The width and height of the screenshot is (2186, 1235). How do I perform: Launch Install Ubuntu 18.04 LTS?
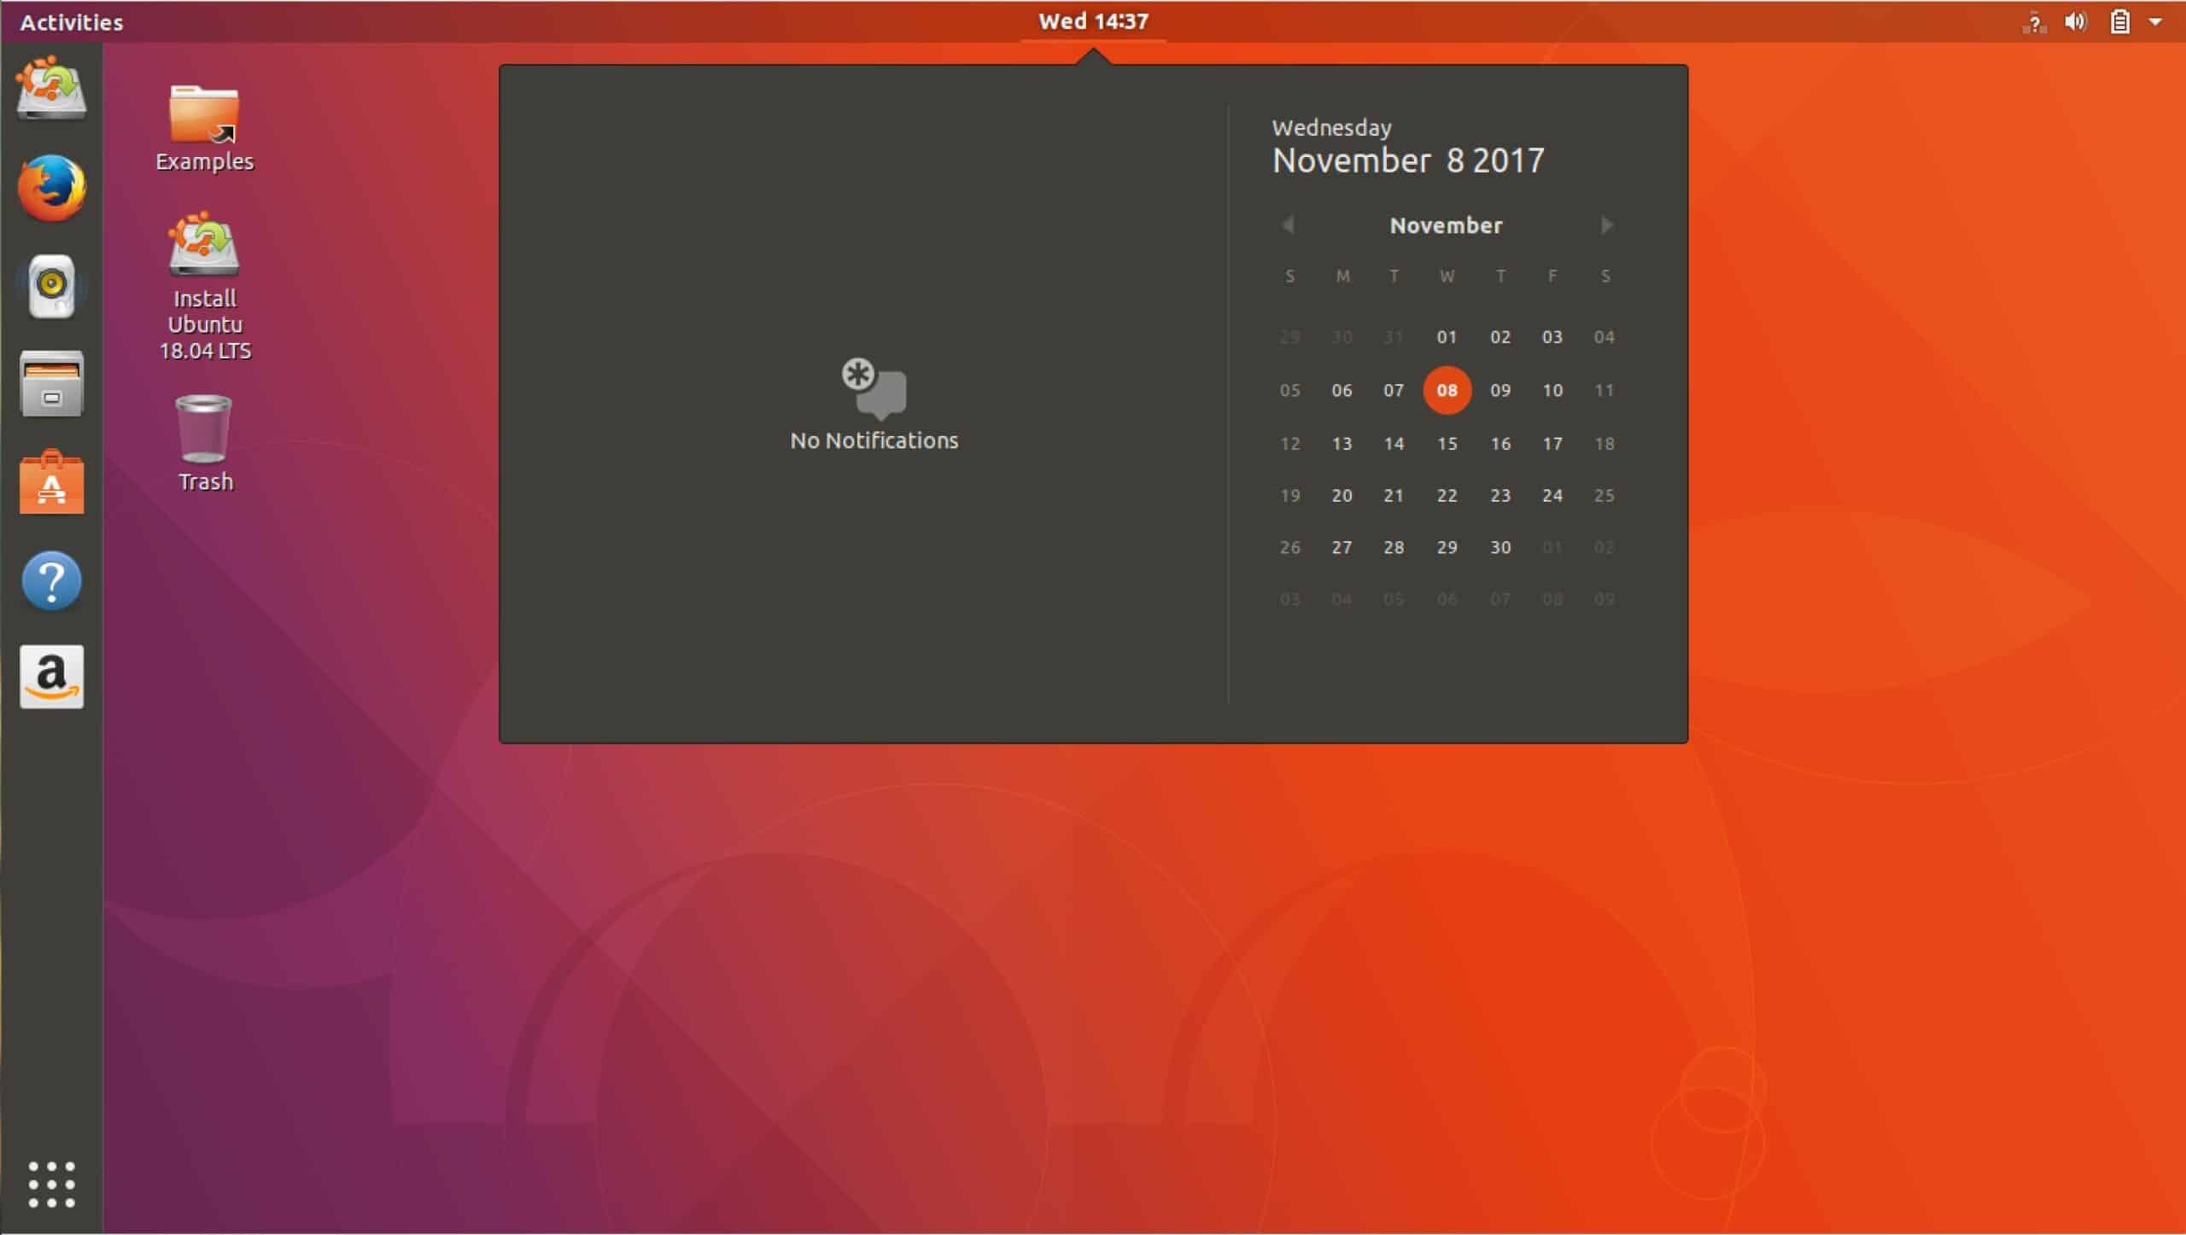204,287
